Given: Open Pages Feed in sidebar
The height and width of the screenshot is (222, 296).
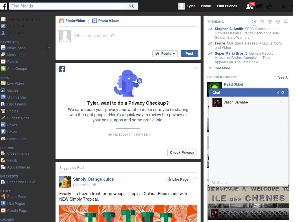Looking at the screenshot, I should (16, 197).
